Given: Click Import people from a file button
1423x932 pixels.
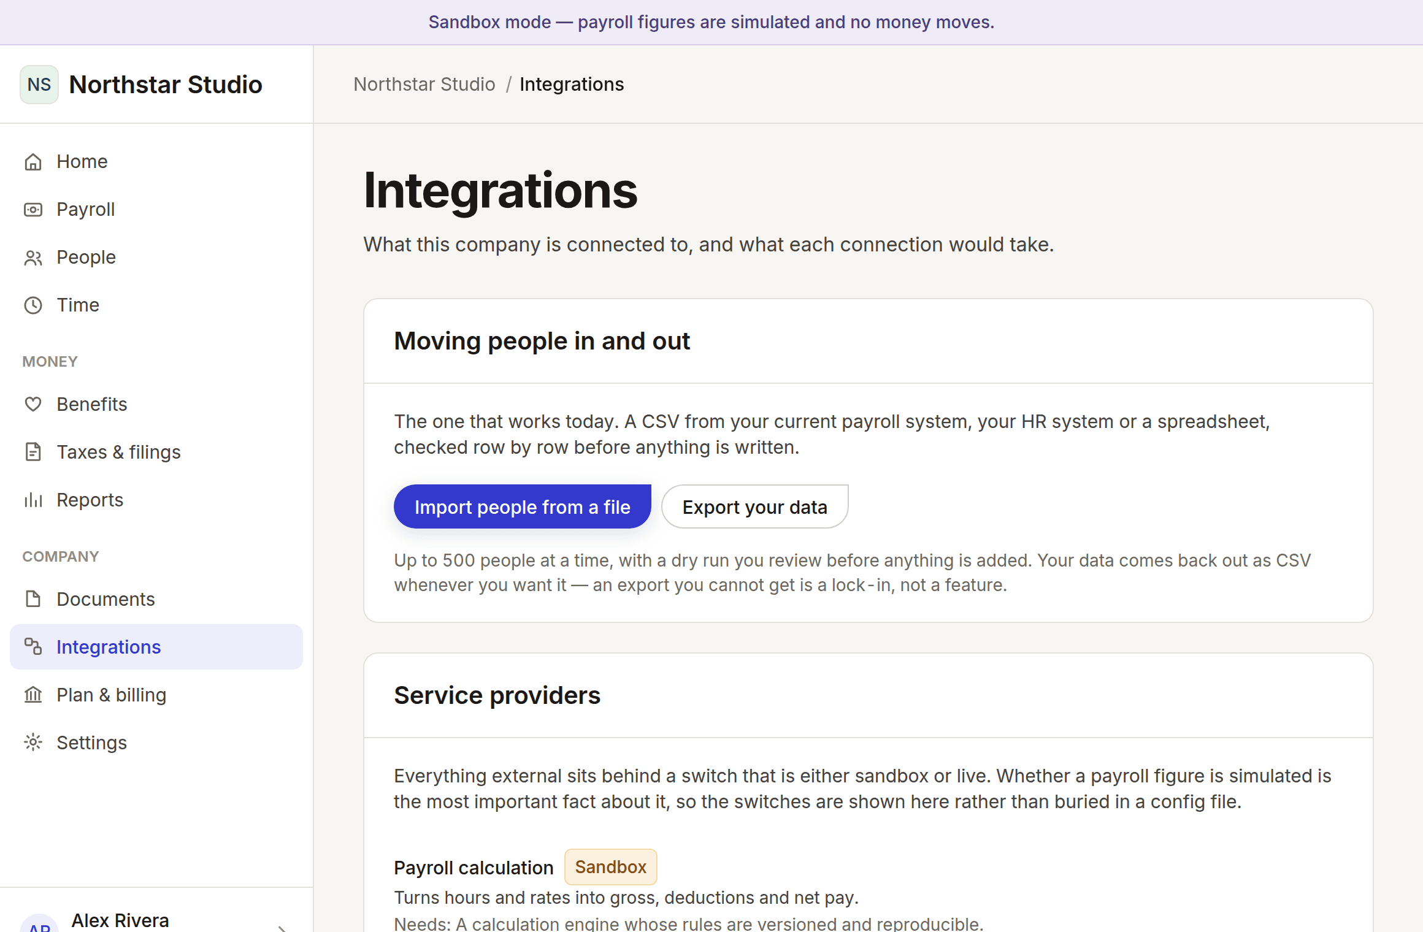Looking at the screenshot, I should 523,507.
